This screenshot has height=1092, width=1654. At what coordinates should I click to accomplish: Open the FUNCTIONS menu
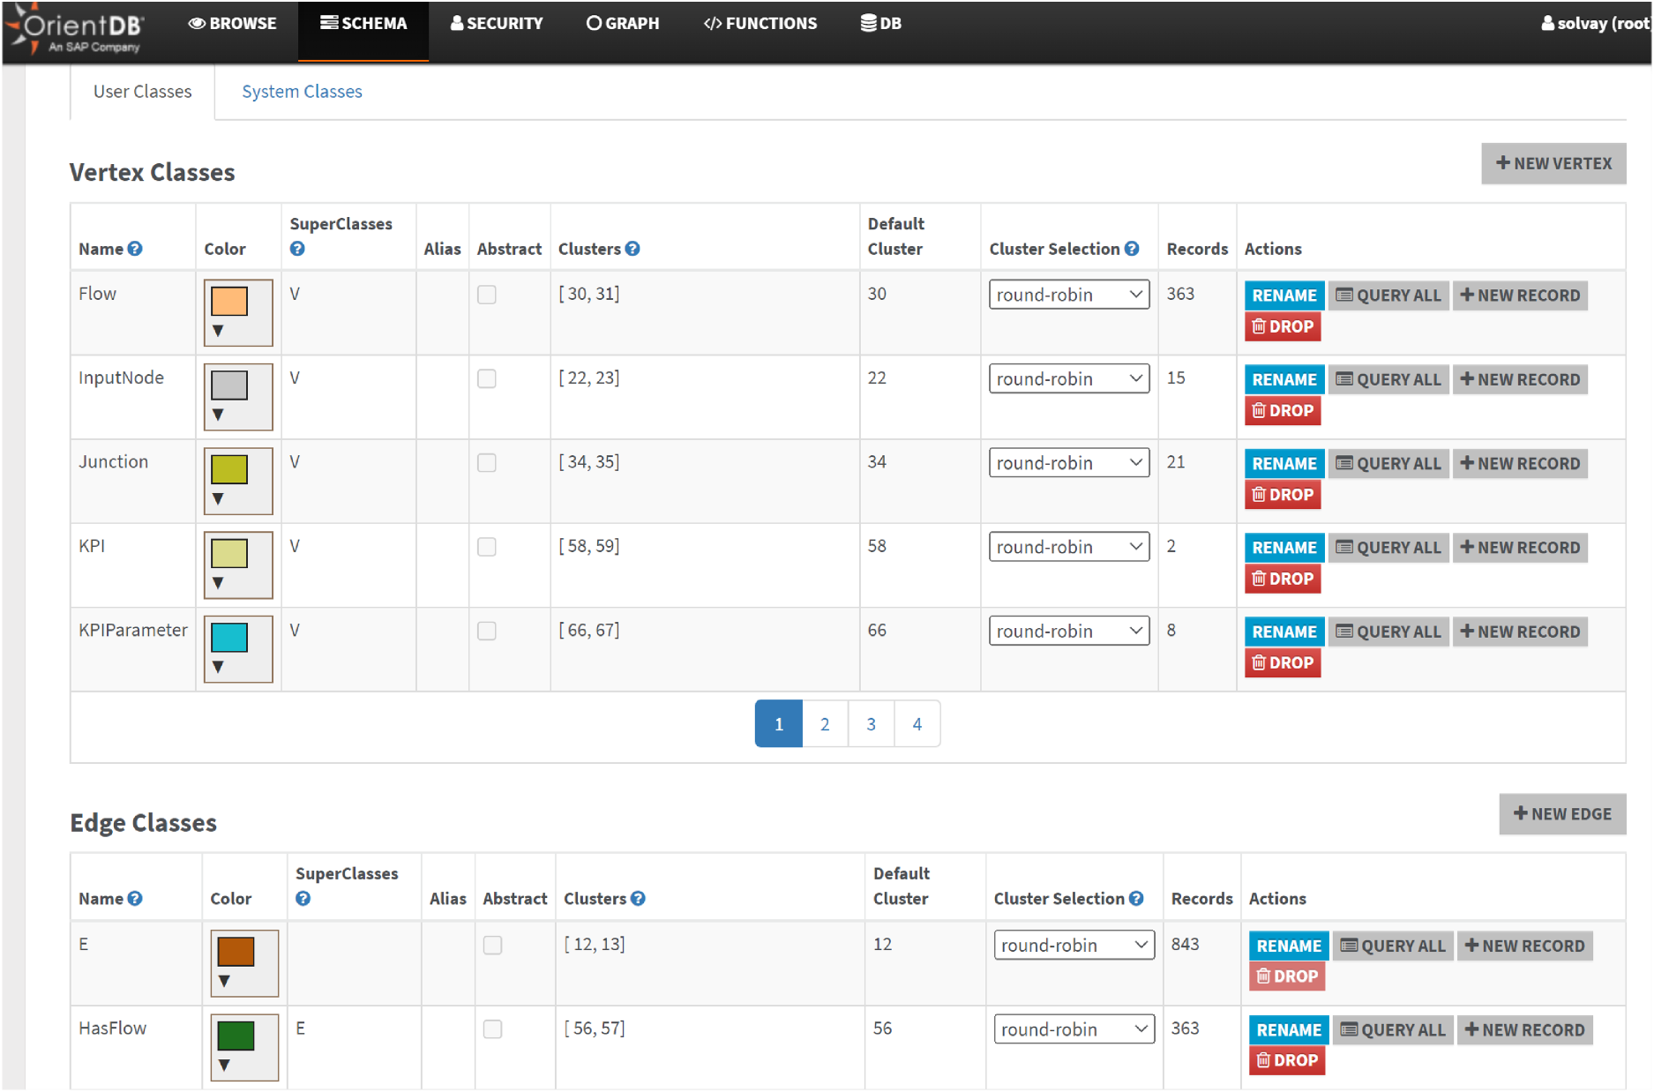pyautogui.click(x=760, y=24)
